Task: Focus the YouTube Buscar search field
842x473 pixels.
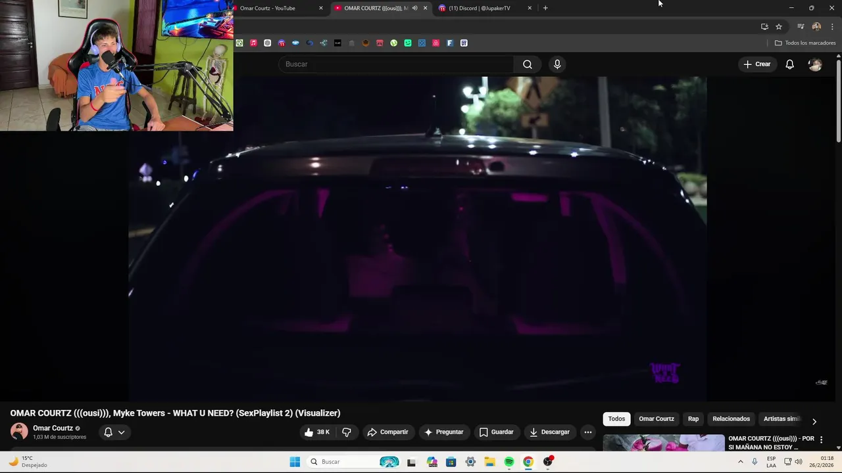Action: click(x=397, y=64)
